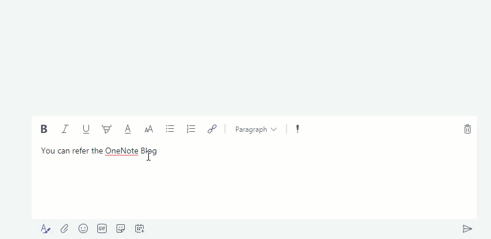Insert a numbered list
The image size is (491, 239).
[191, 129]
